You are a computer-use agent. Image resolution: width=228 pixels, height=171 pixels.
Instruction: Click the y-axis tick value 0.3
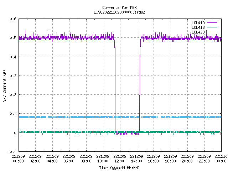(x=13, y=76)
